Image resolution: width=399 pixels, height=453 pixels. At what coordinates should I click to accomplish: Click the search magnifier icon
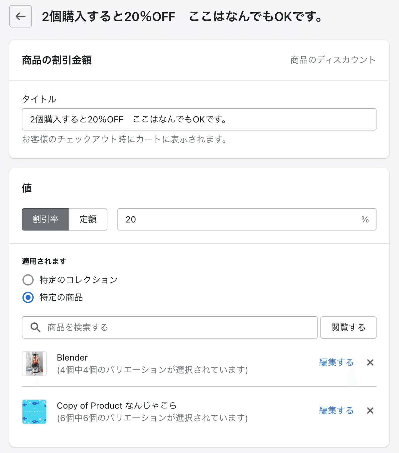[x=35, y=328]
